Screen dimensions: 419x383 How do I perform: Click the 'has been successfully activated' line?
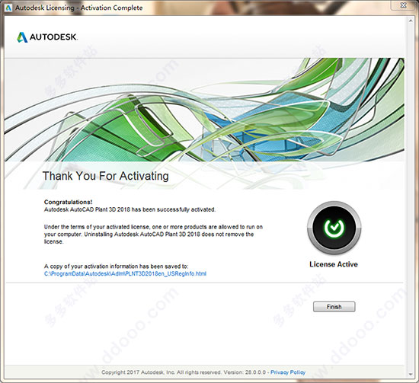pyautogui.click(x=130, y=209)
